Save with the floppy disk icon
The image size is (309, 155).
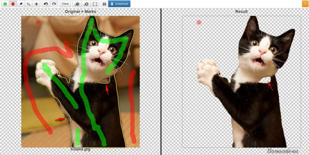coord(104,4)
